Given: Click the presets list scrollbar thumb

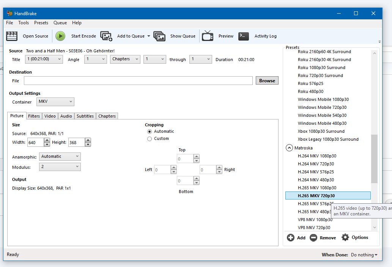Looking at the screenshot, I should 374,159.
